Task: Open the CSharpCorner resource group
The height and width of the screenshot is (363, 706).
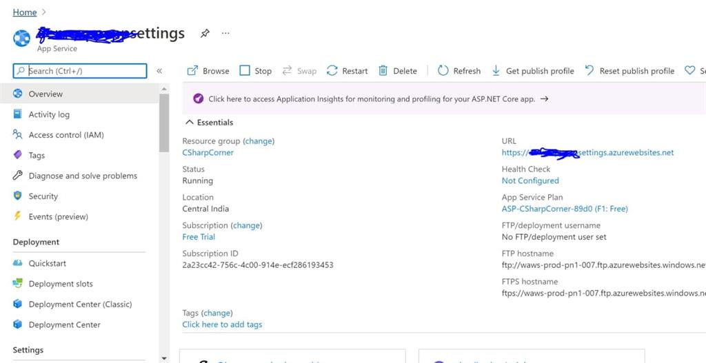Action: (x=208, y=153)
